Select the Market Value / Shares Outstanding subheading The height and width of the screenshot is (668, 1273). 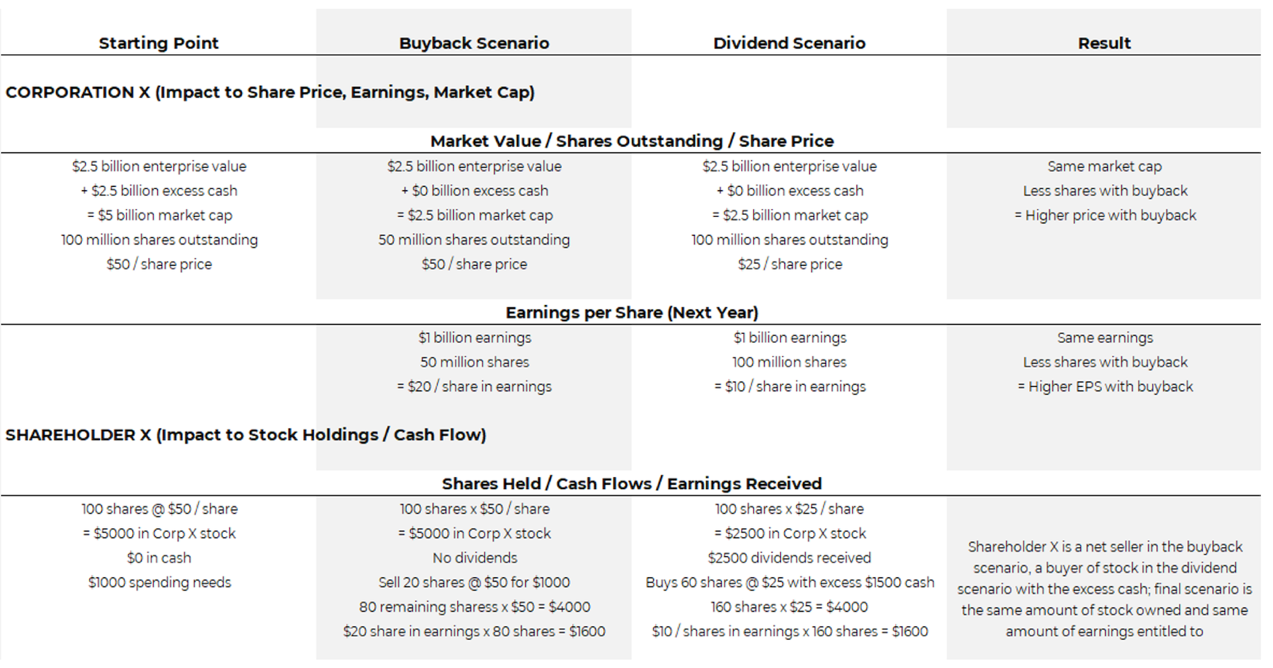pos(632,141)
